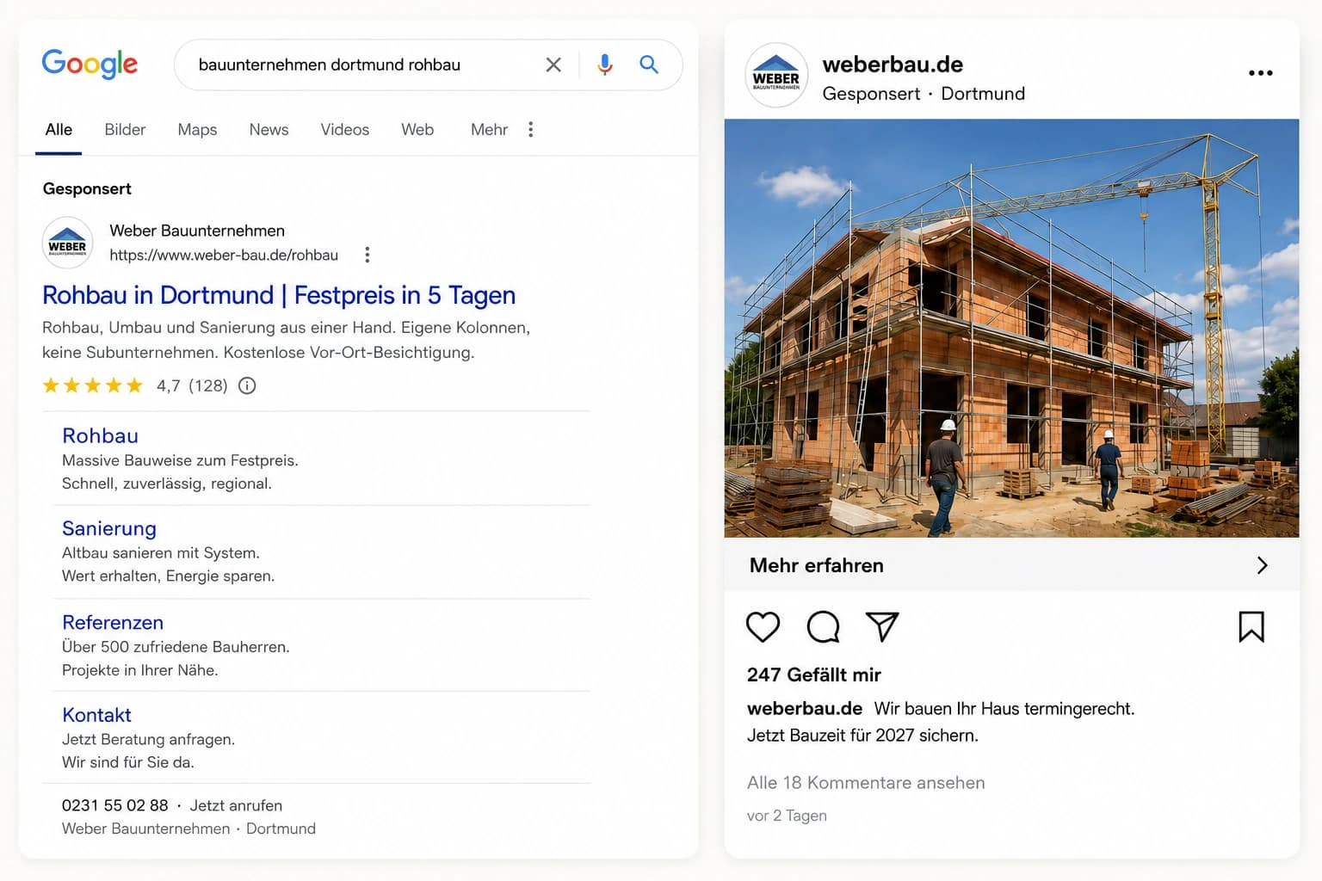Click the five-star rating row
Screen dimensions: 1322x881
coord(92,385)
